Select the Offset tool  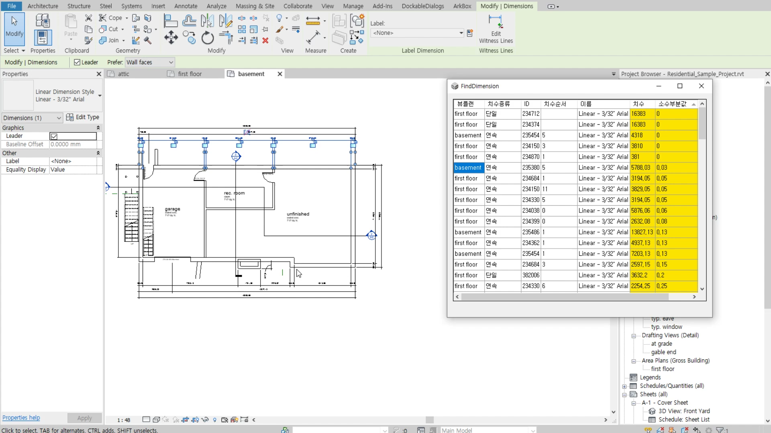pyautogui.click(x=189, y=20)
